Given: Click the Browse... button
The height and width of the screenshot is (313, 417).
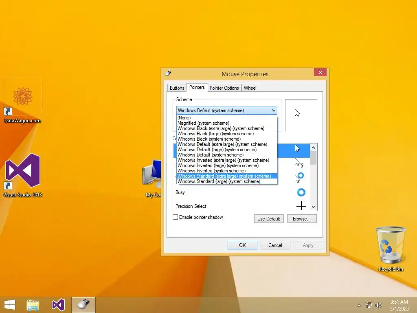Looking at the screenshot, I should [x=302, y=219].
